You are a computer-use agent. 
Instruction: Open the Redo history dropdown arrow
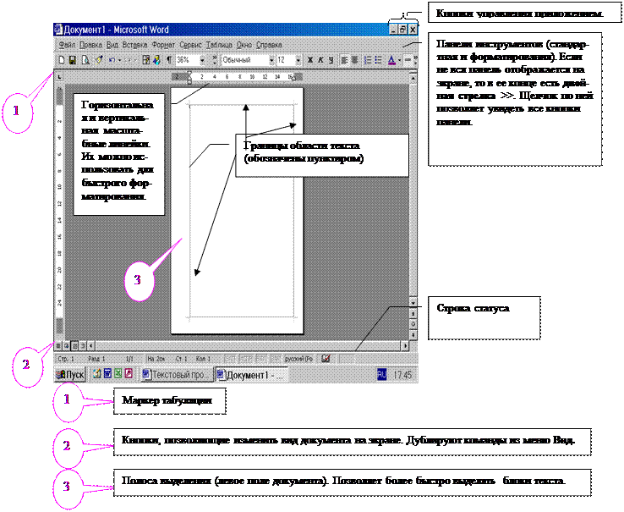tap(135, 60)
